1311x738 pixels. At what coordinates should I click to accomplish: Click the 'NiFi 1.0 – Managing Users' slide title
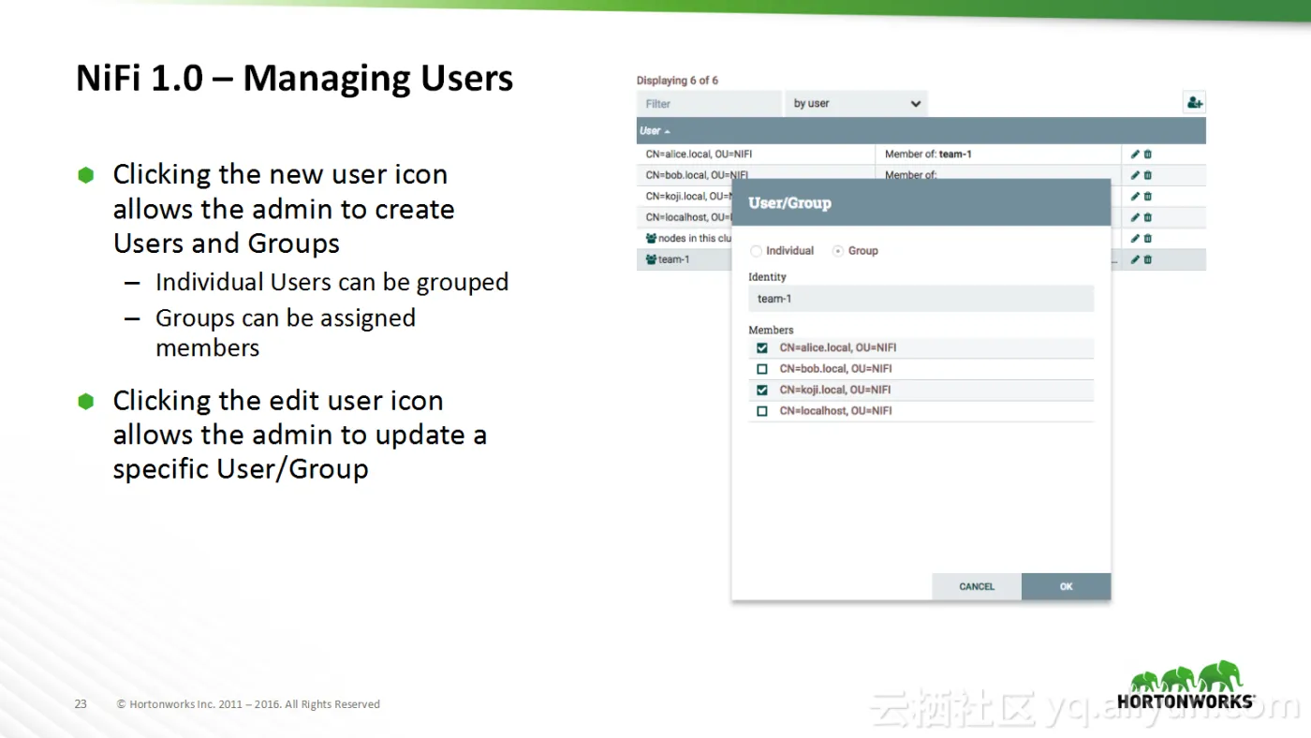pos(294,78)
